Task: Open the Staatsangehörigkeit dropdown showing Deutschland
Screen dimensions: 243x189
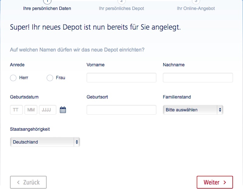Action: [x=45, y=142]
